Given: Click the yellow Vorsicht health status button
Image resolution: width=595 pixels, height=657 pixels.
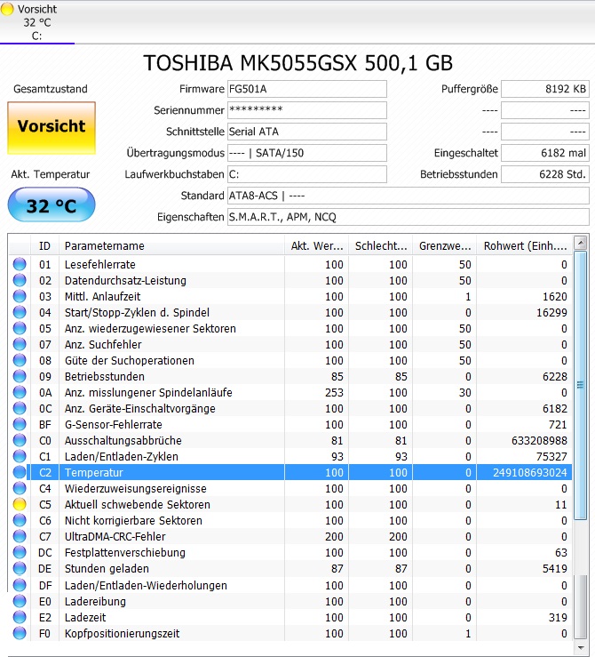Looking at the screenshot, I should (52, 128).
